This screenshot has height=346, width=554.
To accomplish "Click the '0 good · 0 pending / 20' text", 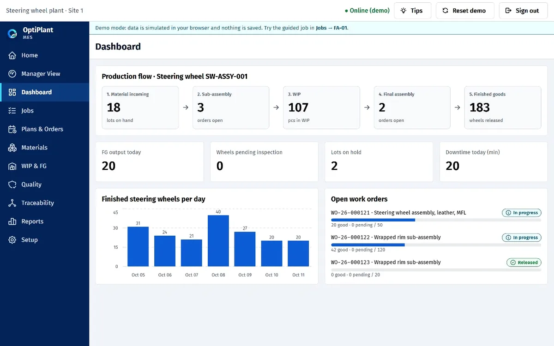I will pos(355,274).
